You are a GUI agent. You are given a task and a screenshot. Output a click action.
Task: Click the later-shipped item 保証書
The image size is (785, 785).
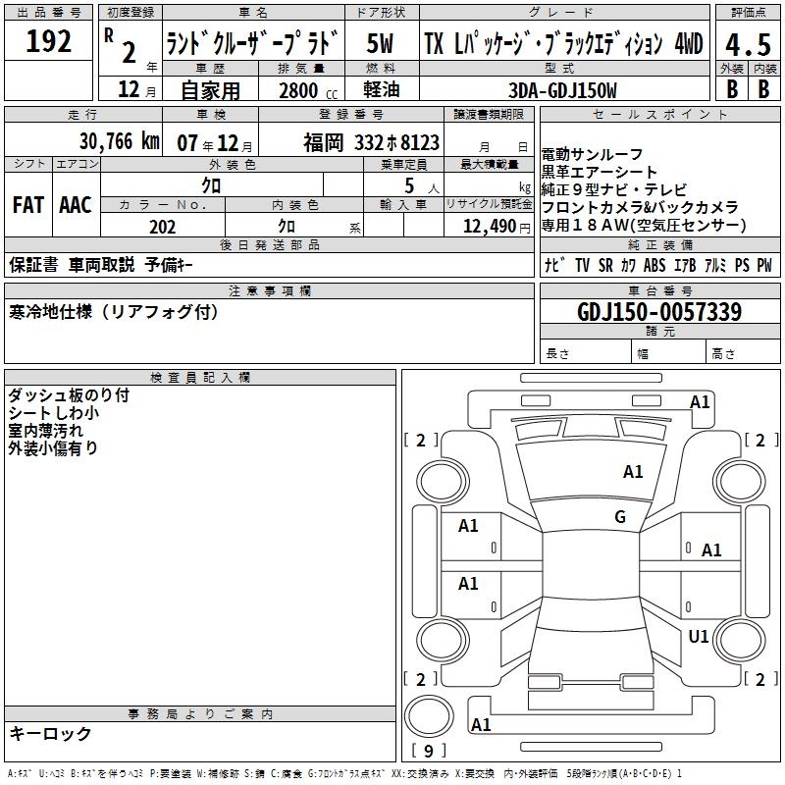pyautogui.click(x=33, y=264)
